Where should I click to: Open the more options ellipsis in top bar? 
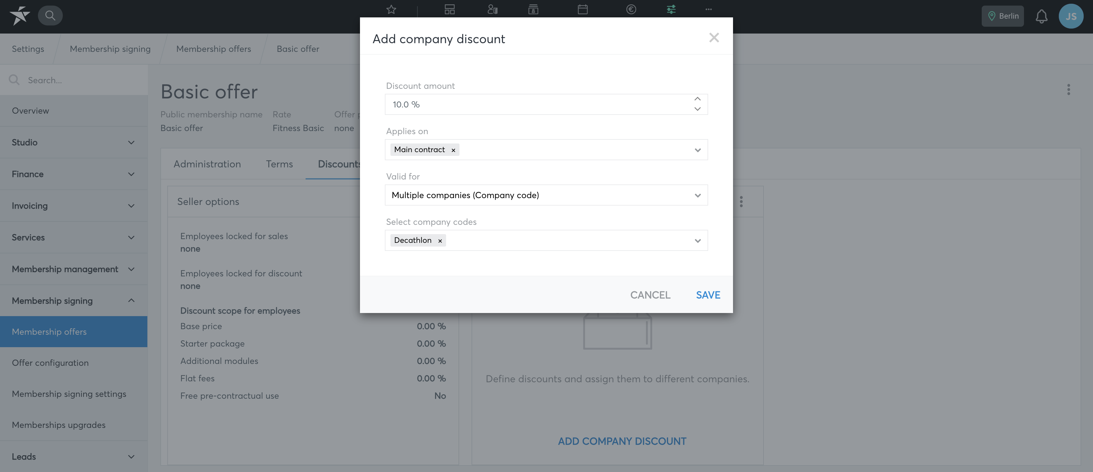(708, 9)
